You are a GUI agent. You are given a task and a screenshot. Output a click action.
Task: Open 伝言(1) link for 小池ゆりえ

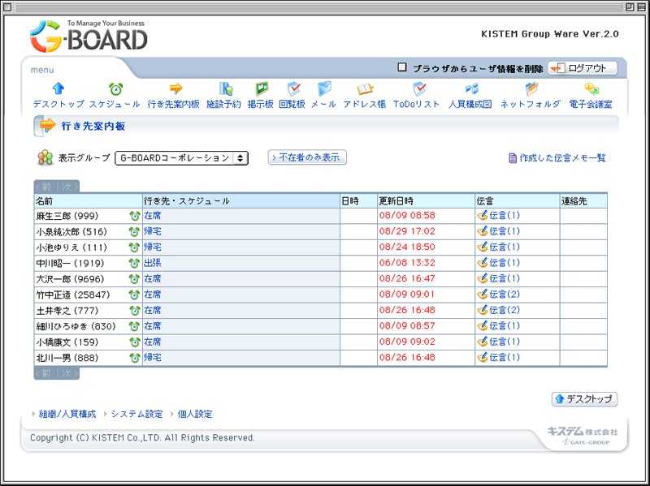click(x=505, y=247)
